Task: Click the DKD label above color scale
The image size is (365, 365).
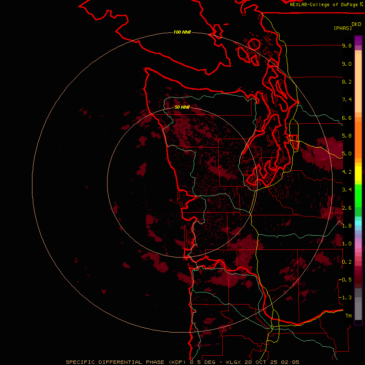Action: pyautogui.click(x=356, y=24)
